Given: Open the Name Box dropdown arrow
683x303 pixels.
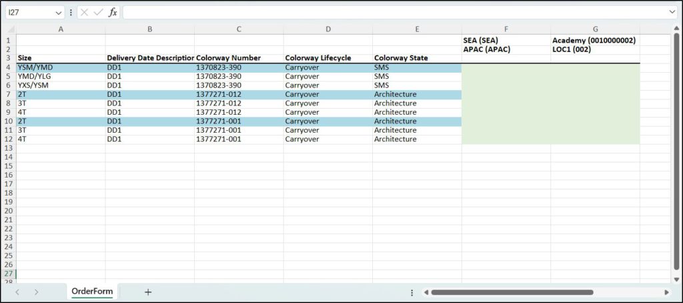Looking at the screenshot, I should click(59, 13).
